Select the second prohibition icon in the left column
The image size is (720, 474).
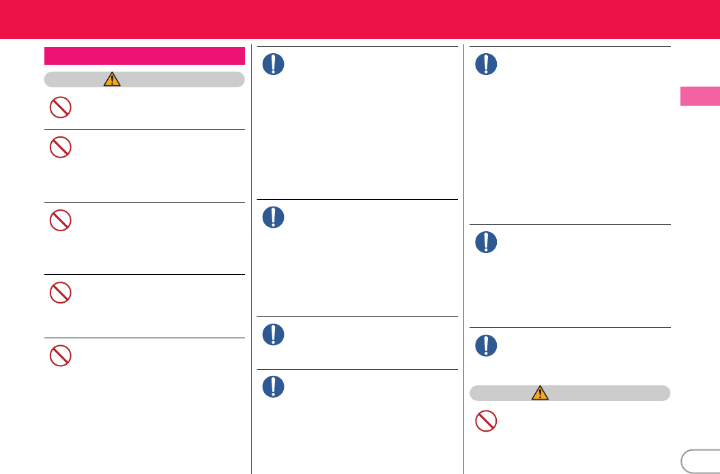(x=61, y=149)
